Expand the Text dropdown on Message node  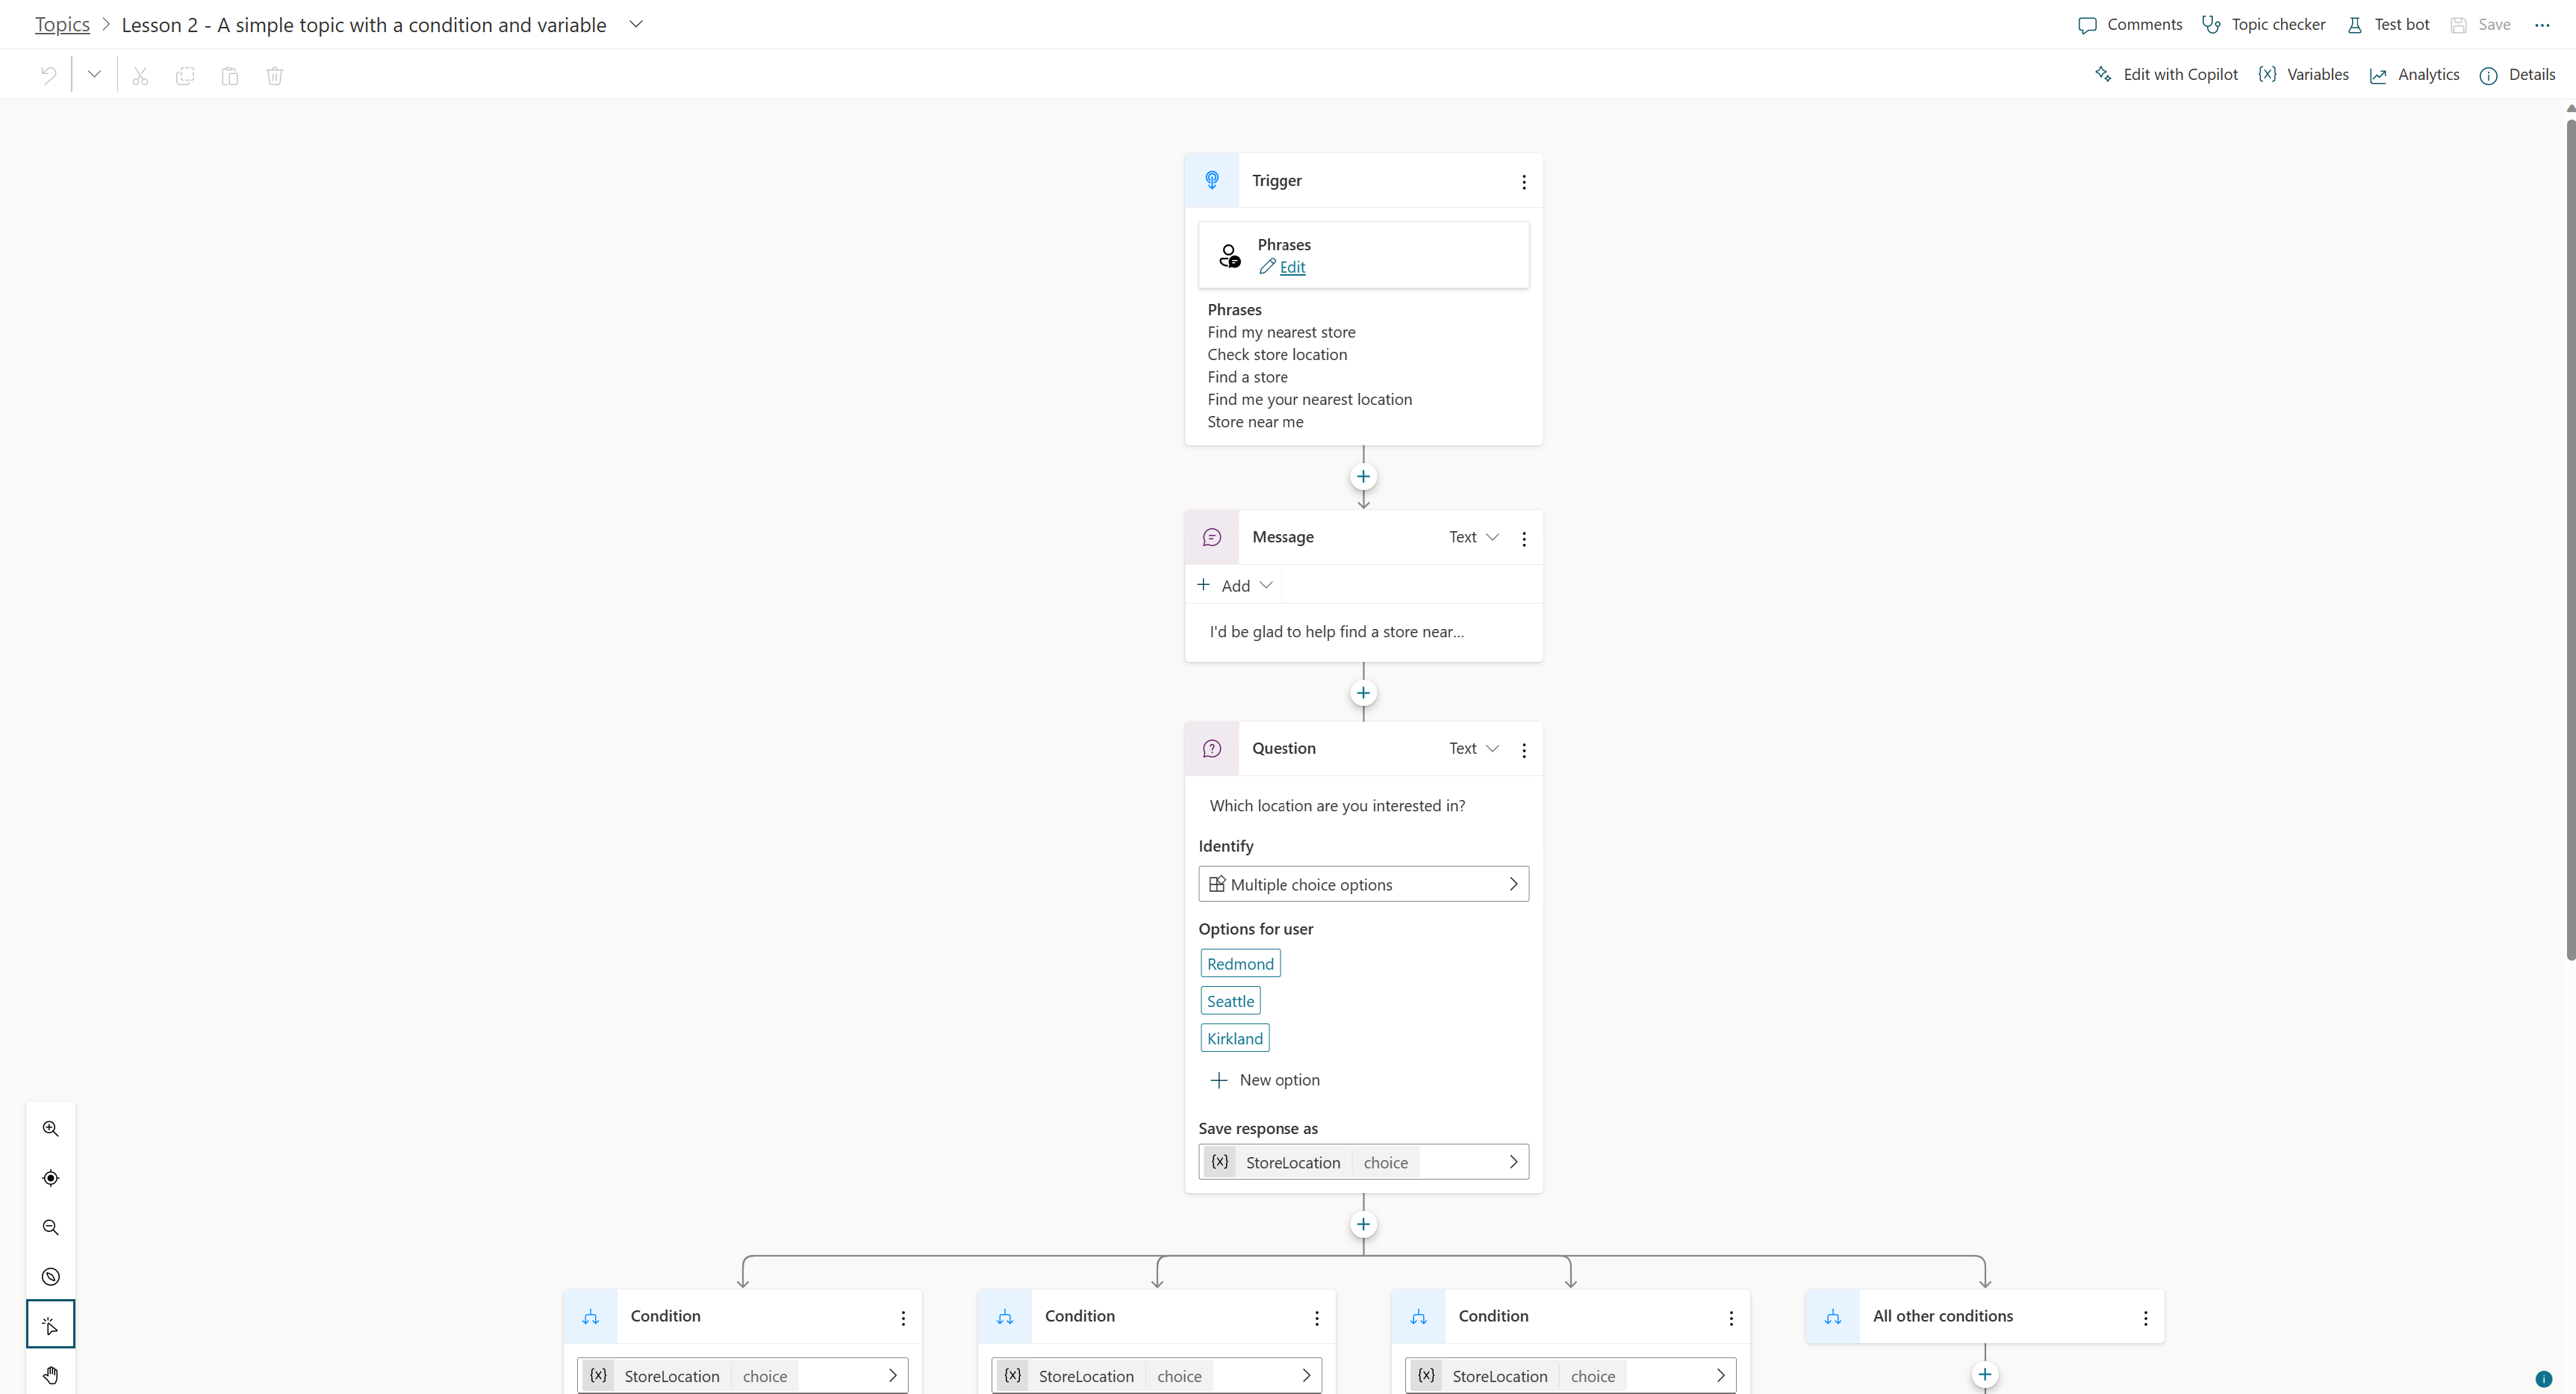[1469, 536]
